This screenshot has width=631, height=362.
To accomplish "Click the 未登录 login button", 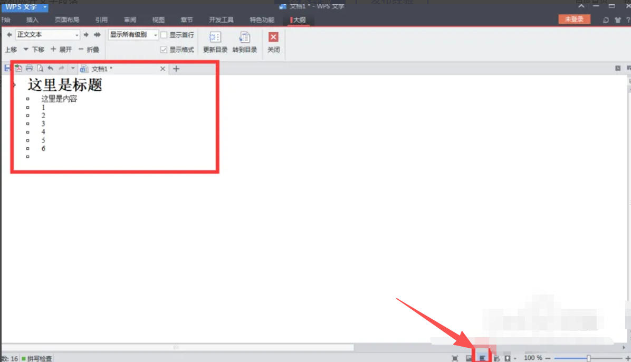I will click(574, 18).
